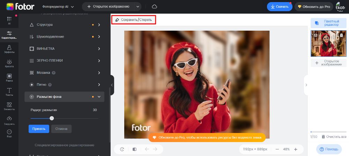This screenshot has width=349, height=156.
Task: Open the Тексты sidebar tab
Action: (9, 92)
